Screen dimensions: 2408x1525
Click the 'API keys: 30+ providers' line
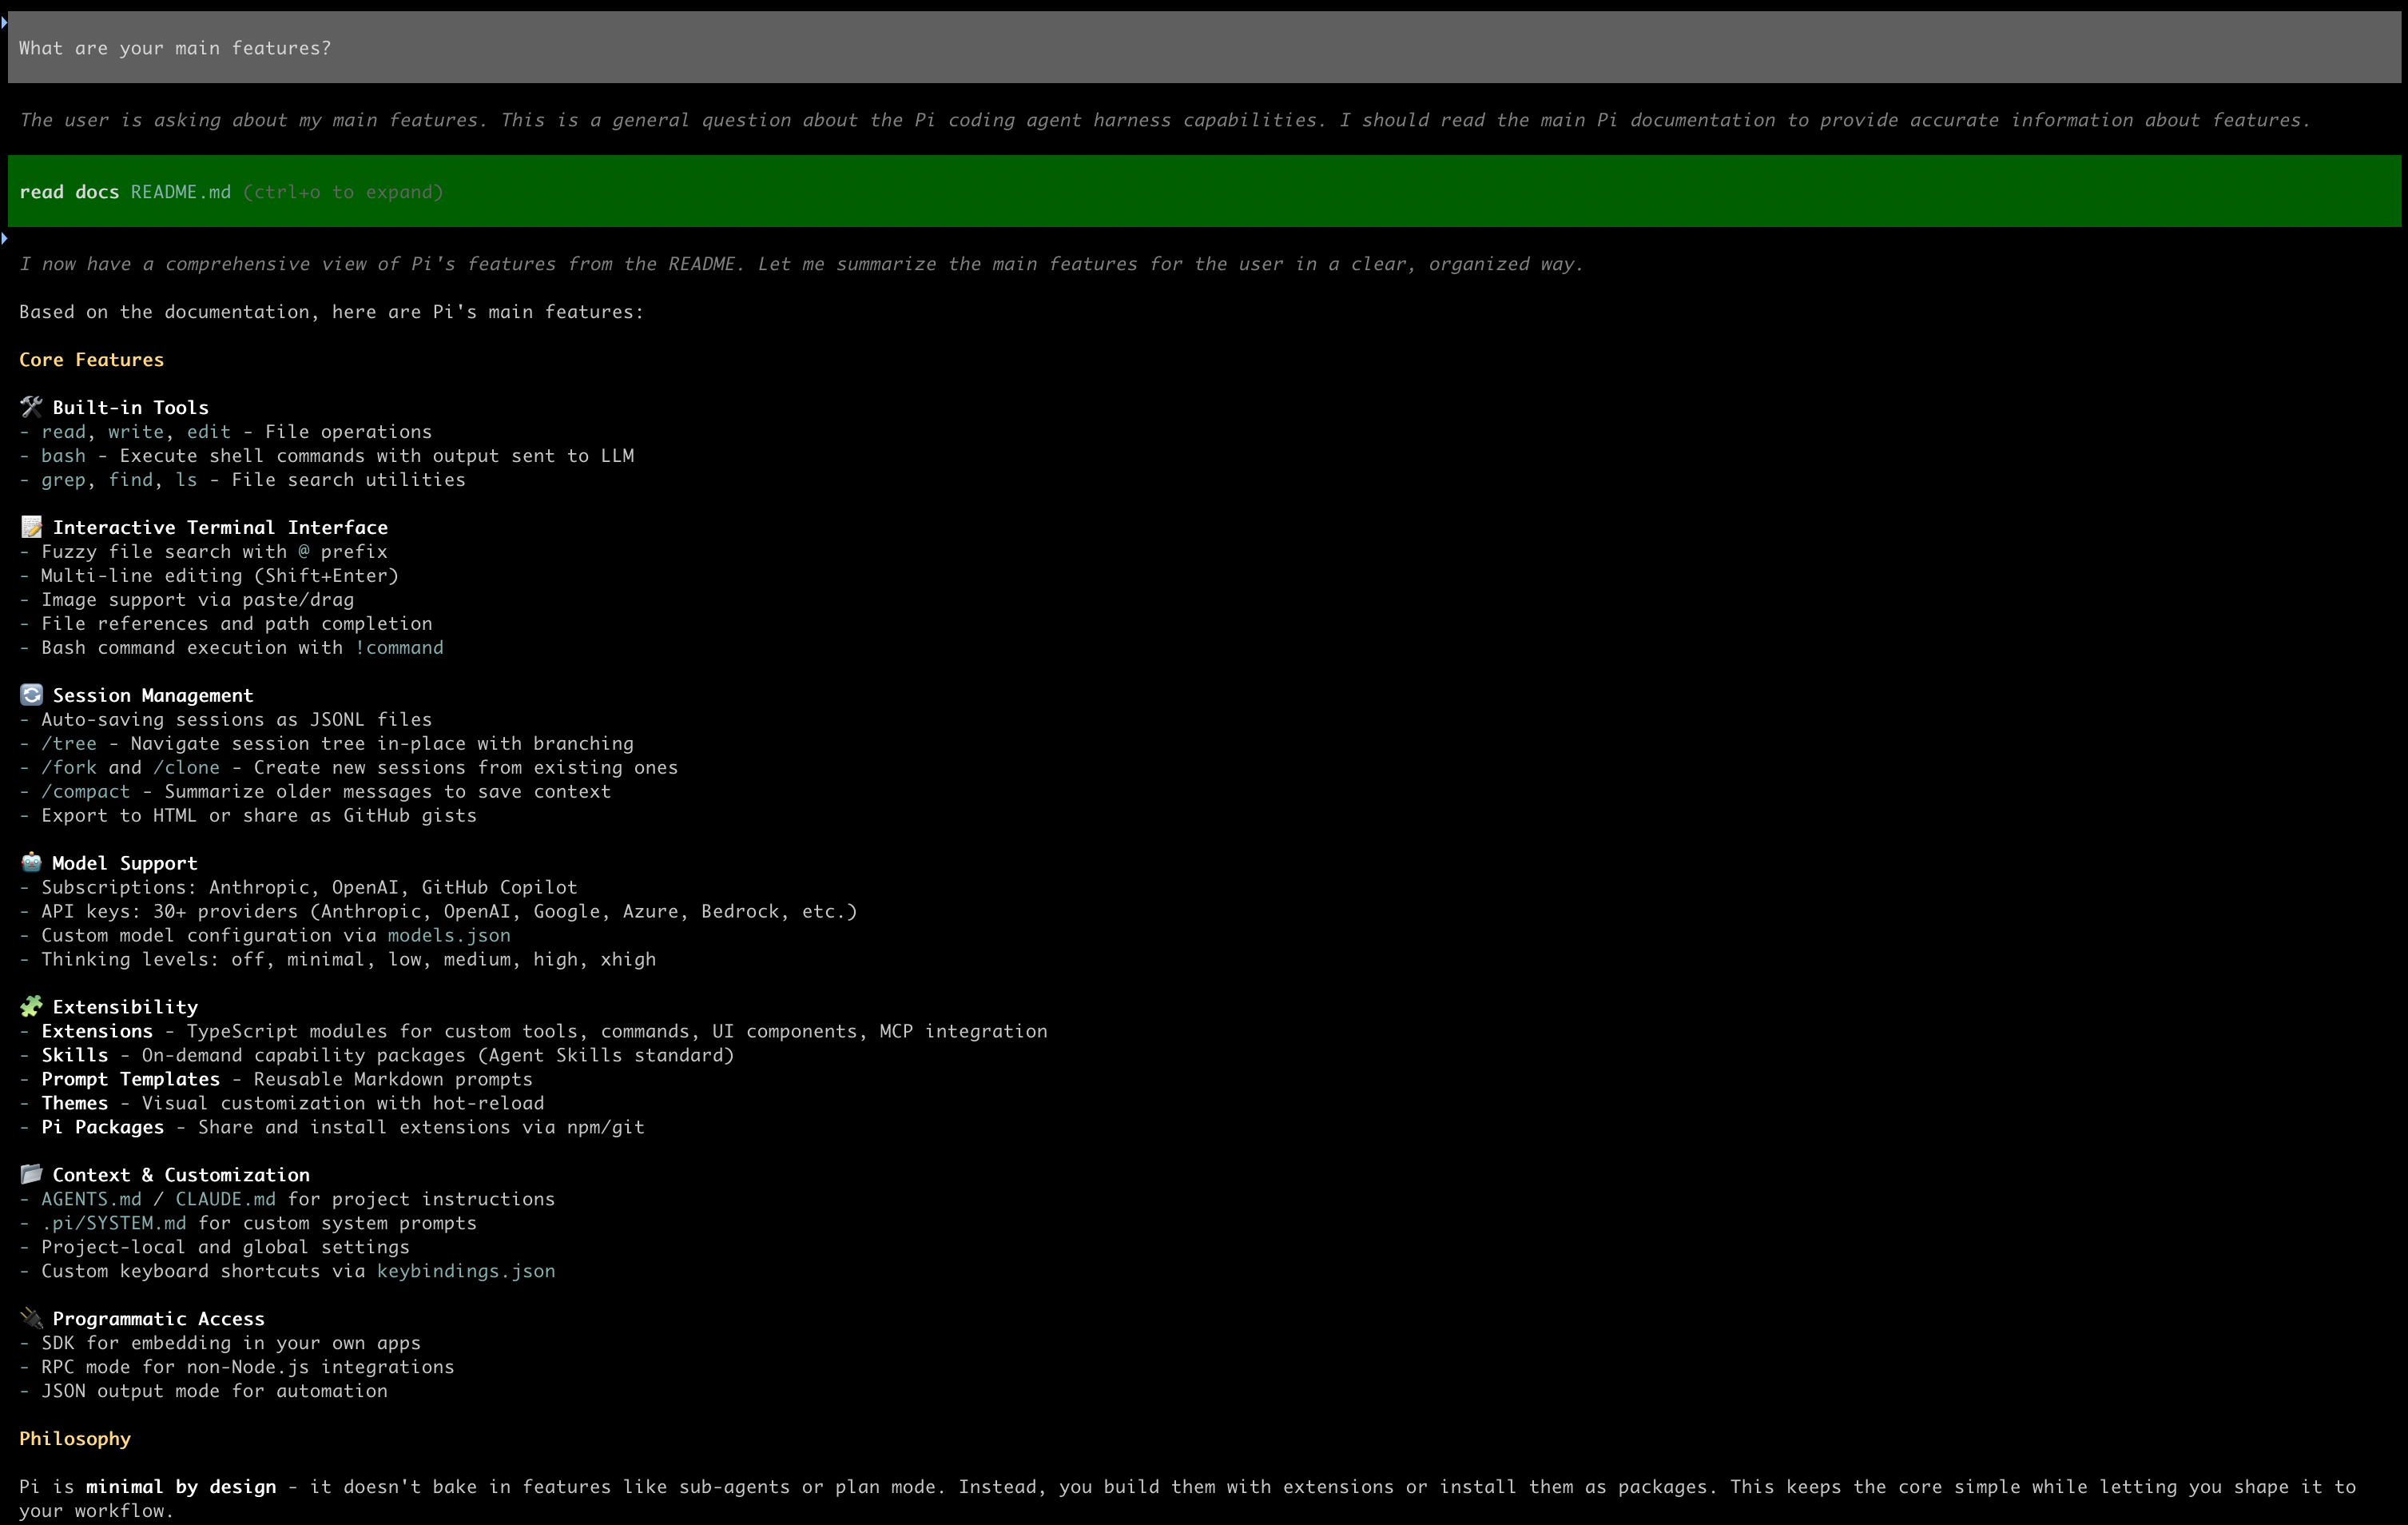click(449, 912)
